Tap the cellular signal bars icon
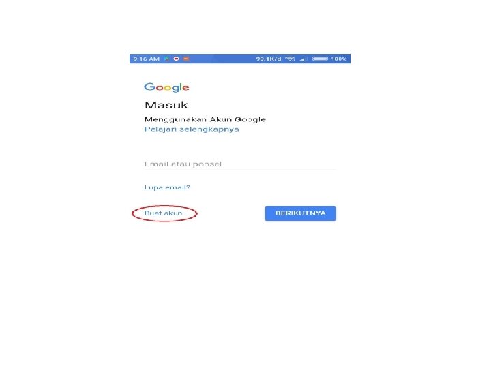Viewport: 491px width, 368px height. pos(303,59)
